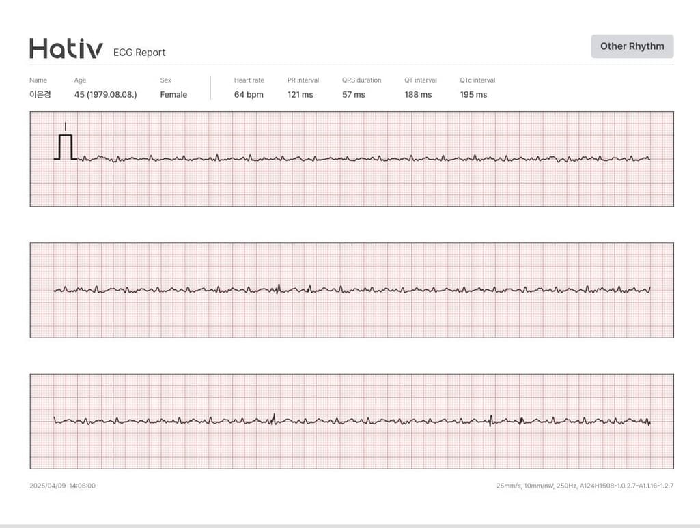Click the QRS duration label
The image size is (700, 528).
point(361,80)
